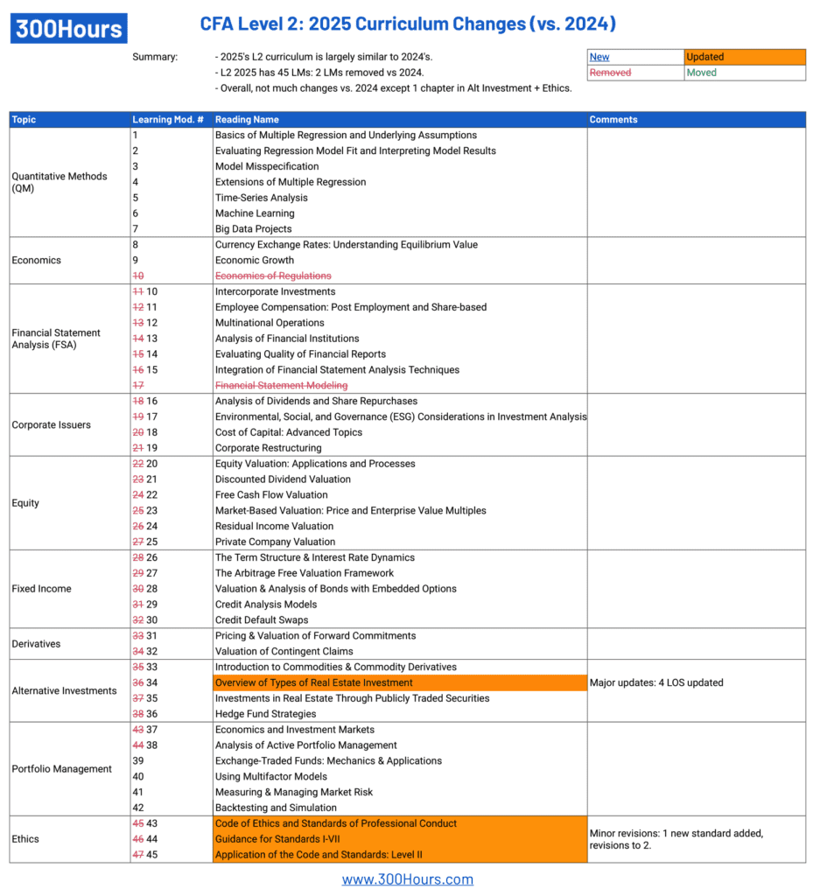
Task: Click the 'Credit Default Swaps' reading
Action: 262,620
